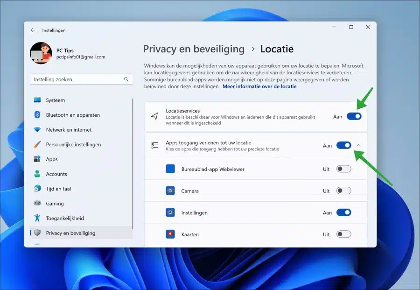Image resolution: width=420 pixels, height=290 pixels.
Task: Click the PC Tips profile avatar
Action: (41, 53)
